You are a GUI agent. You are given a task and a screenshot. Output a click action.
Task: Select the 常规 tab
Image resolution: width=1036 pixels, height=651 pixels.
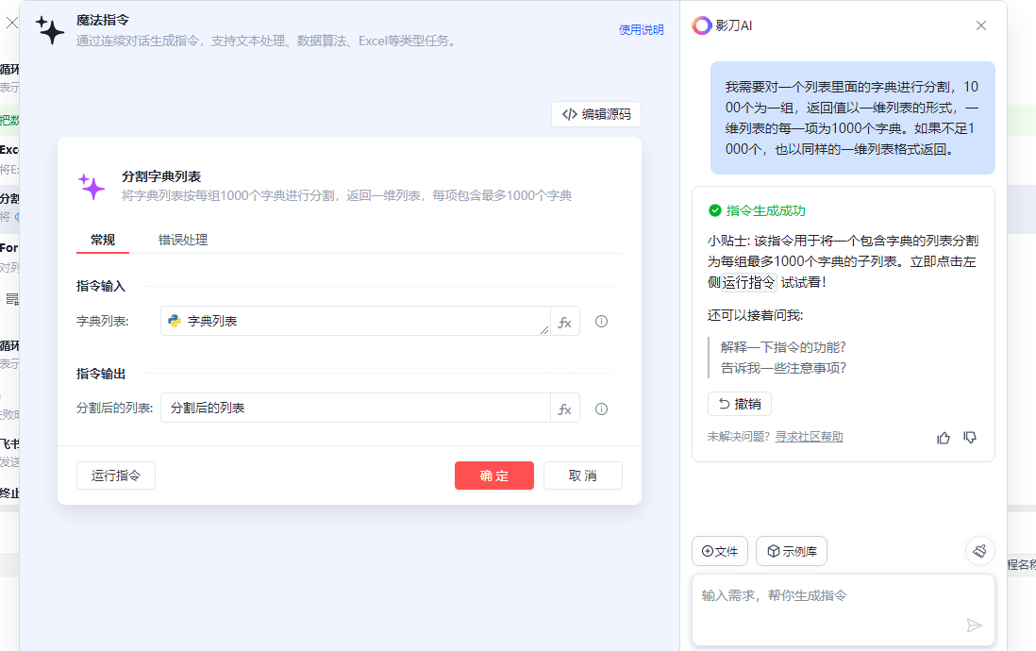[103, 240]
